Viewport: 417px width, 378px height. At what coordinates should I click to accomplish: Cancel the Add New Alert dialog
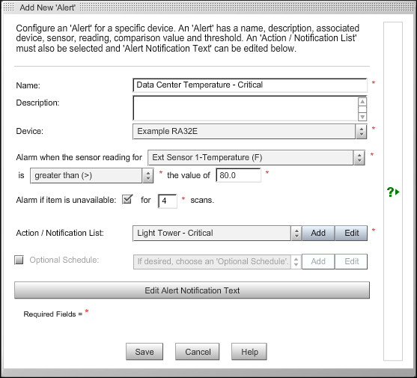[x=198, y=352]
